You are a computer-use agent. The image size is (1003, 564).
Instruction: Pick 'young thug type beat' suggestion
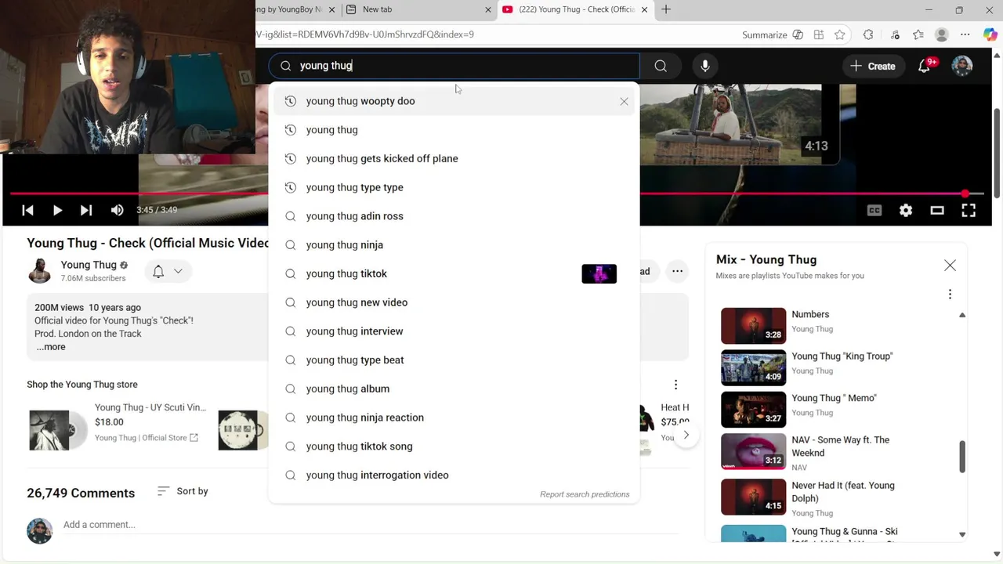pyautogui.click(x=454, y=360)
